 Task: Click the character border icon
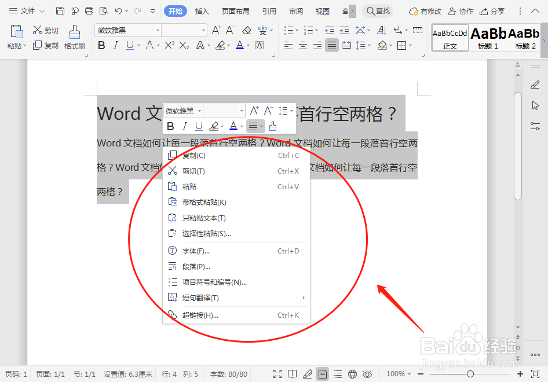[260, 45]
